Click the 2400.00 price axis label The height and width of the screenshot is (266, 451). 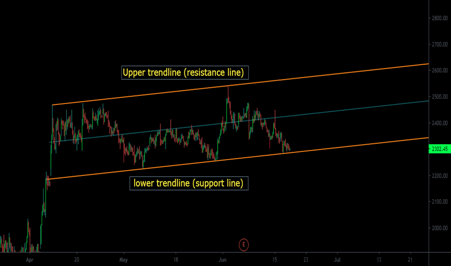[x=439, y=123]
